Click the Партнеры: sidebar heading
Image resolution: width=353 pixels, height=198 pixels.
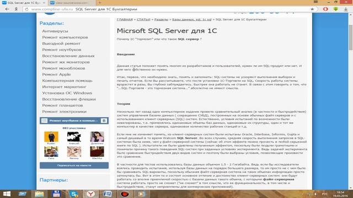[54, 180]
